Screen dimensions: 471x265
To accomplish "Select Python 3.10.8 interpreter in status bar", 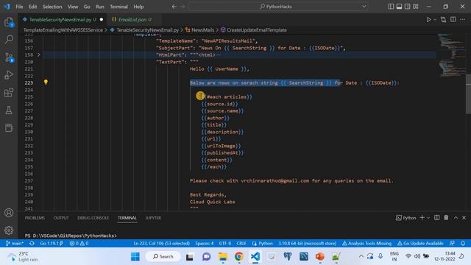I will (x=307, y=244).
